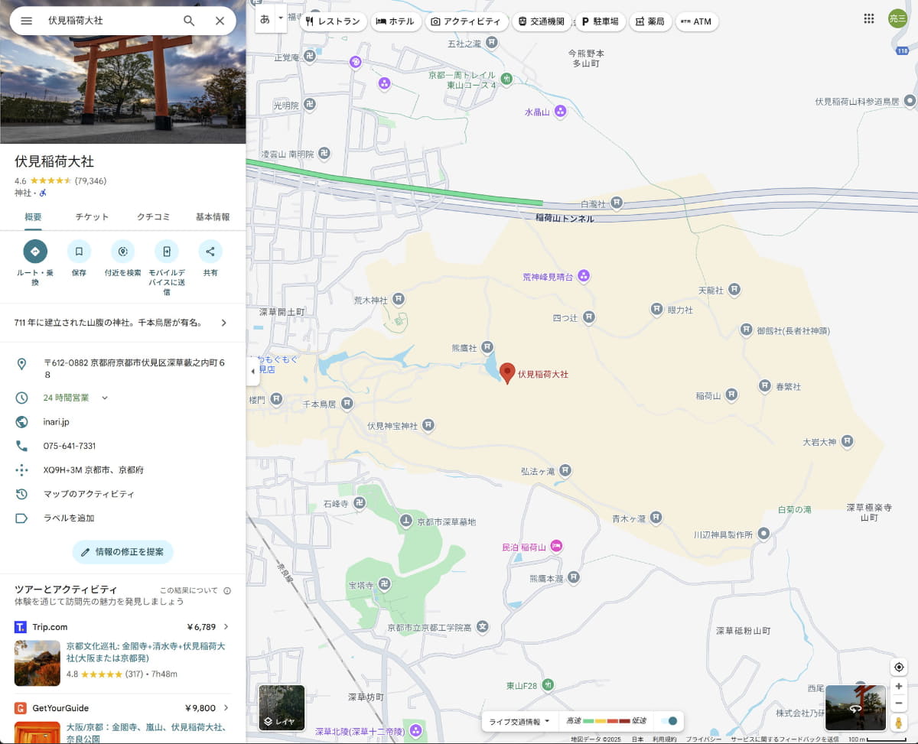
Task: Click the 石峰寺 temple marker
Action: [360, 503]
